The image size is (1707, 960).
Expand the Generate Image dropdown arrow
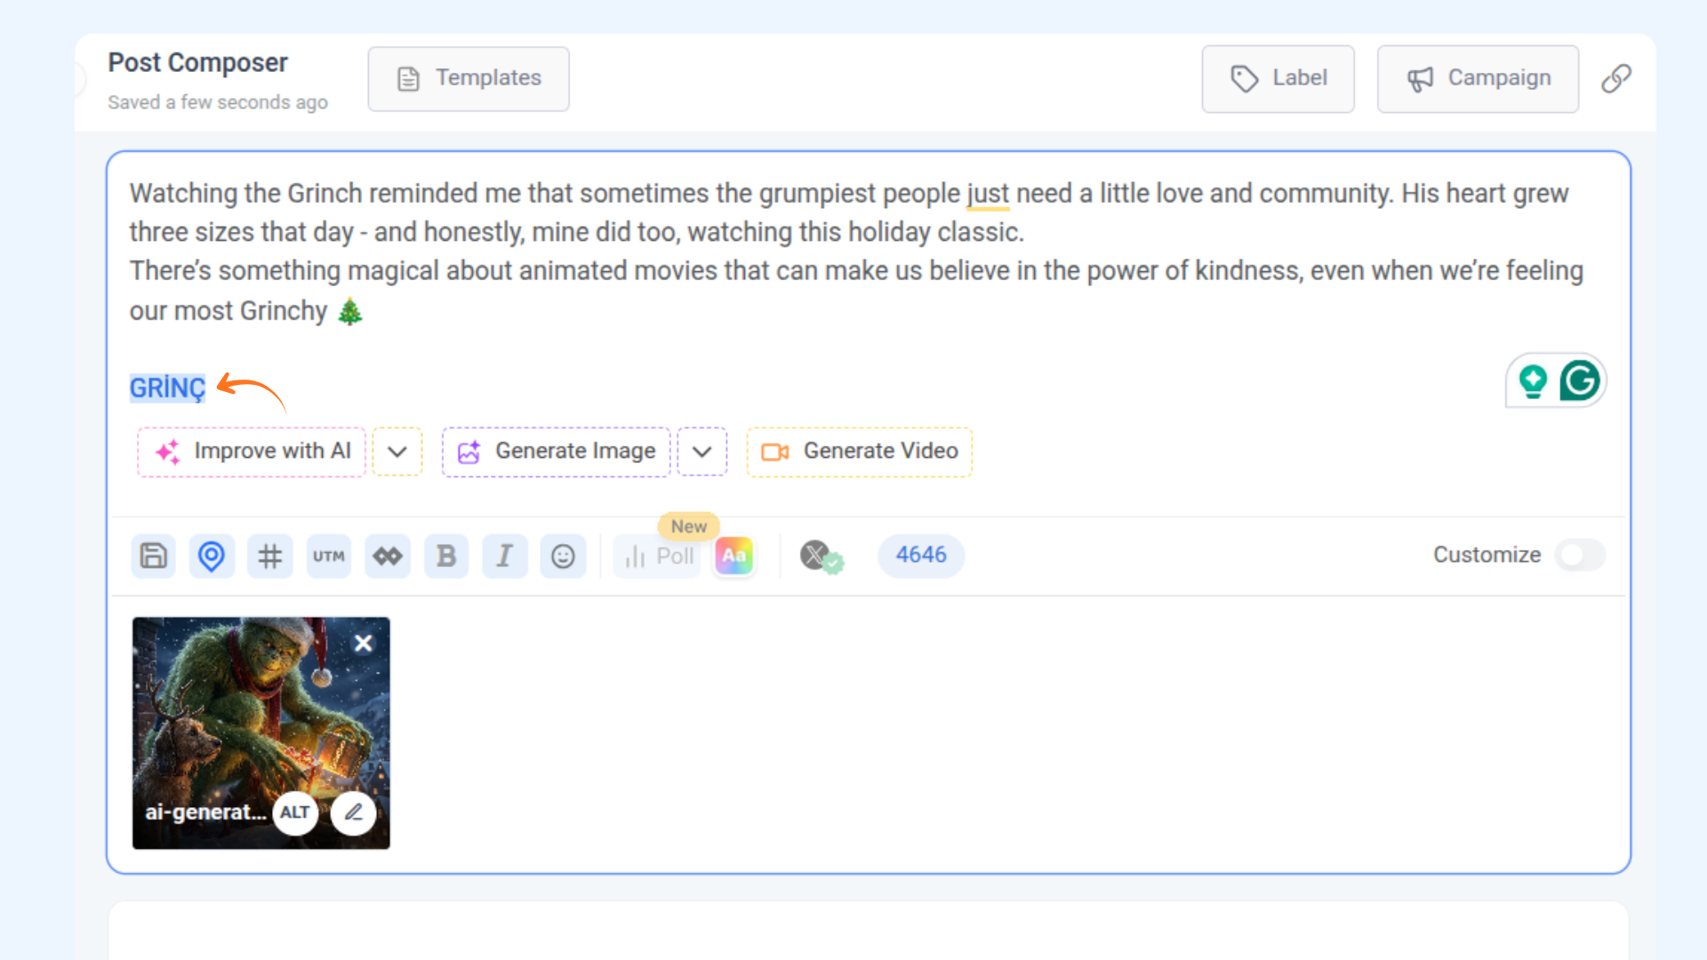pyautogui.click(x=702, y=452)
